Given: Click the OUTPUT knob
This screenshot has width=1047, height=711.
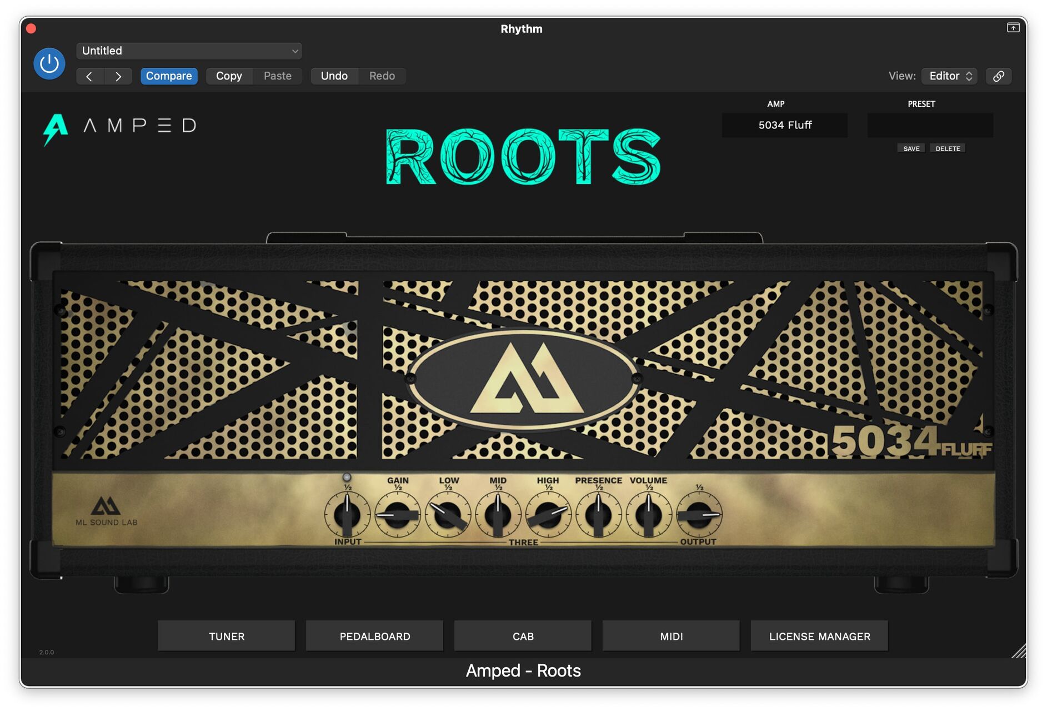Looking at the screenshot, I should 699,514.
